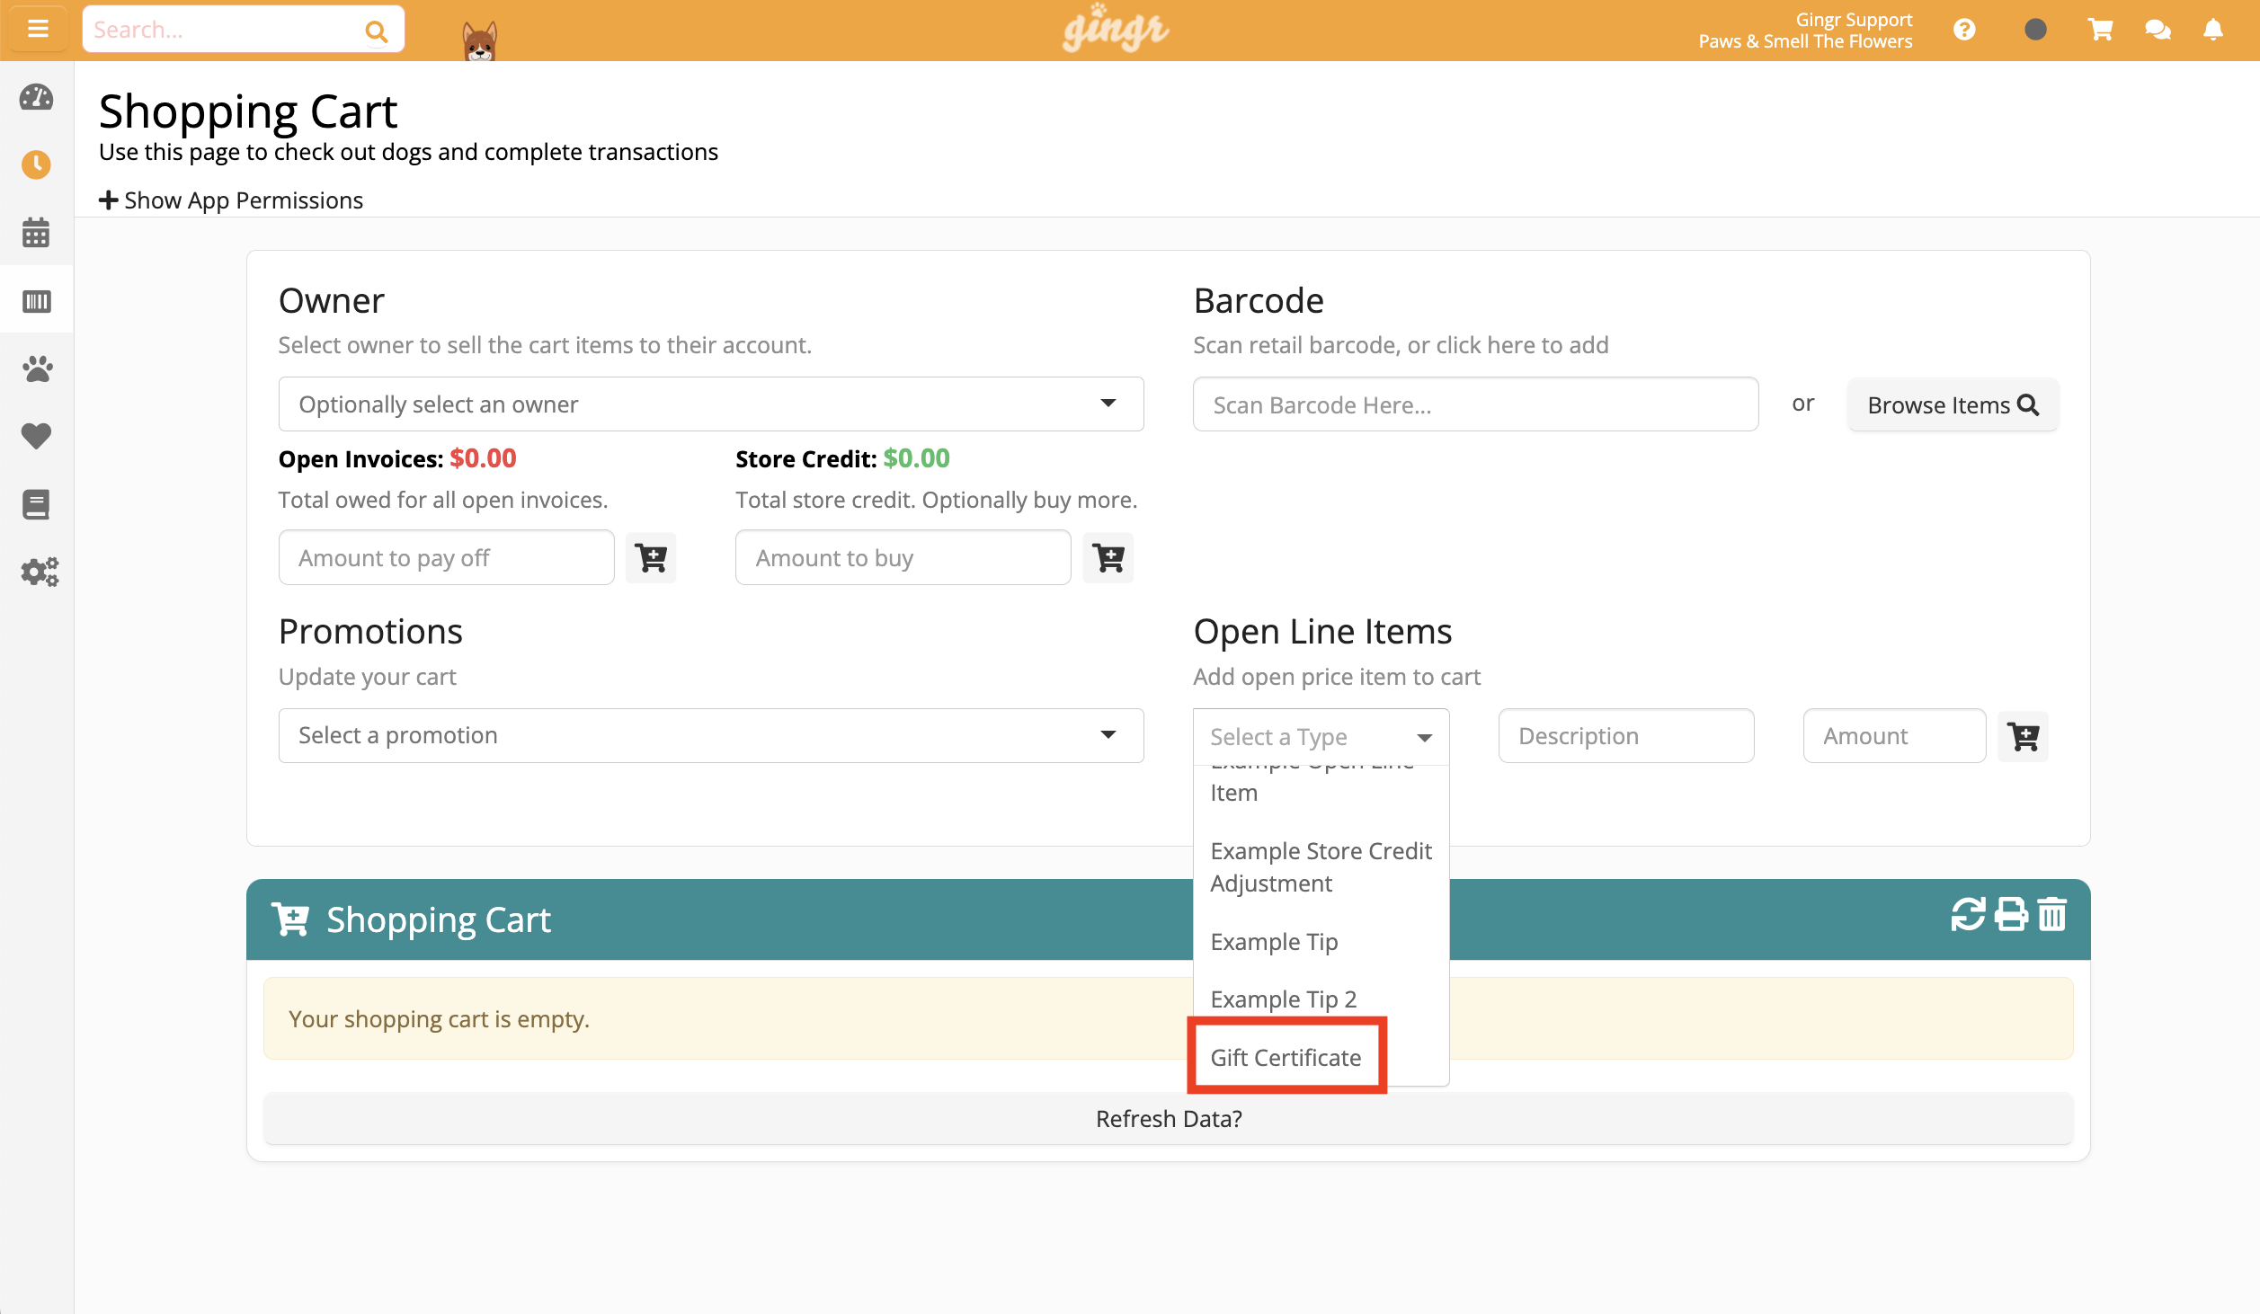Click the Scan Barcode Here field
This screenshot has height=1314, width=2260.
point(1474,405)
